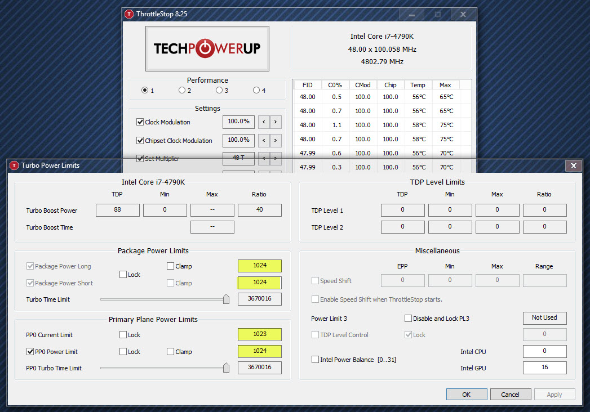
Task: Enable Clamp for PP0 Power Limit
Action: (x=170, y=351)
